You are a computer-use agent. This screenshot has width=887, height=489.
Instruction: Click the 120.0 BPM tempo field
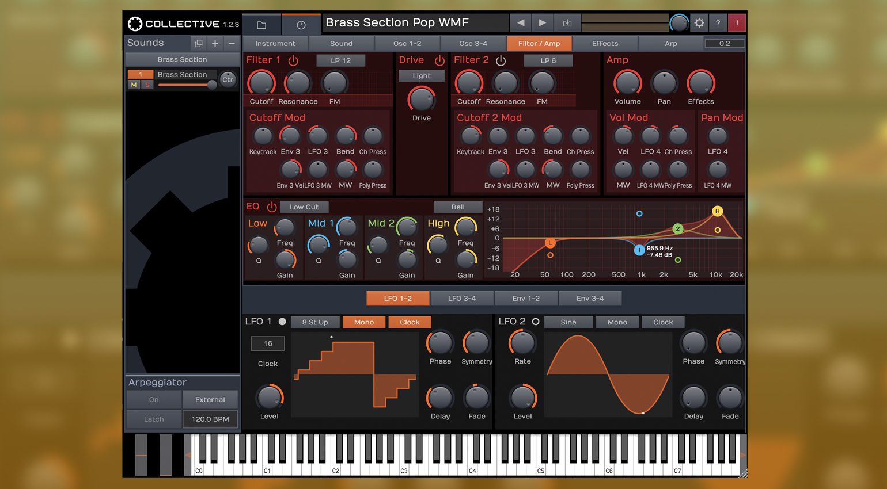coord(210,419)
